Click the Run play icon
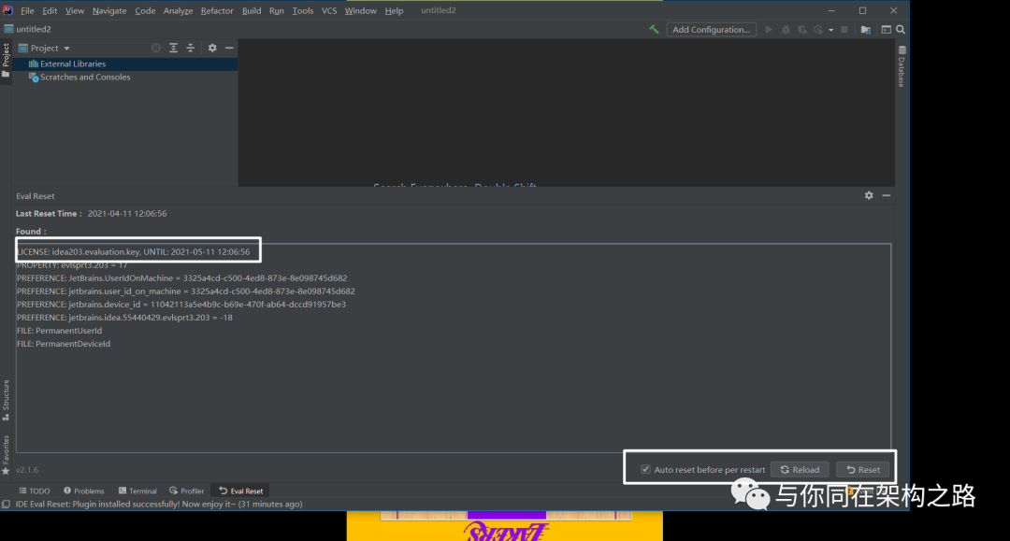The width and height of the screenshot is (1010, 541). [769, 30]
